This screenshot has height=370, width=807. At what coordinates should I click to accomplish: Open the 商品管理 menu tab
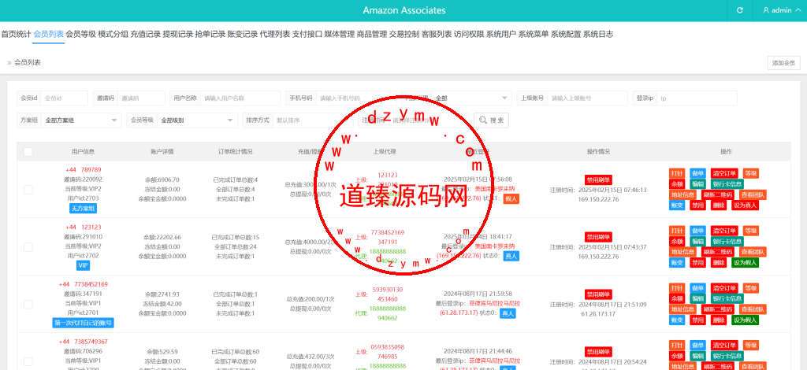pos(372,35)
